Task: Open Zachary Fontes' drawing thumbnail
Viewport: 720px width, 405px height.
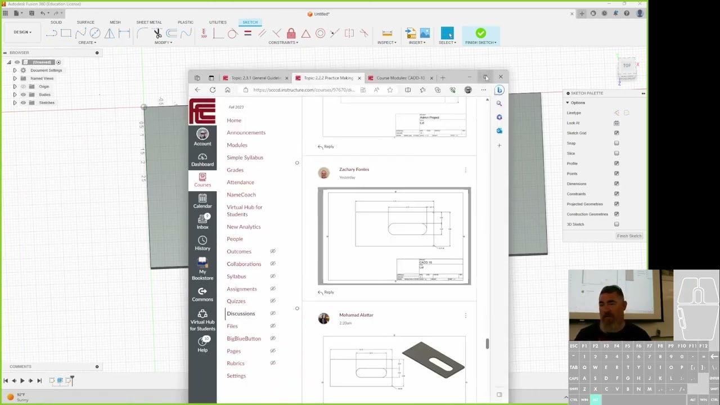Action: 394,236
